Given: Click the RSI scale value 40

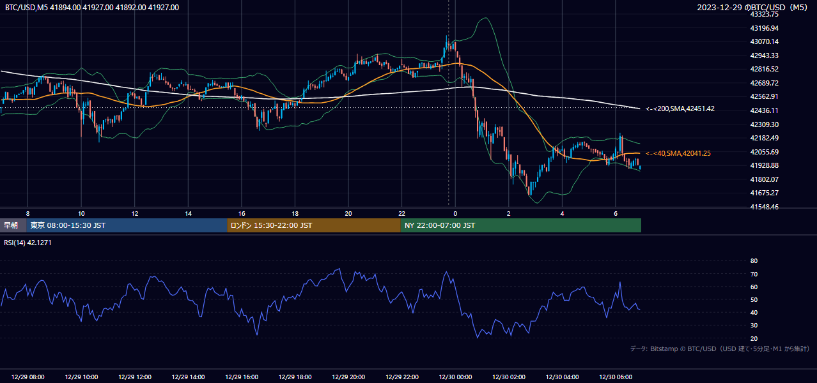Looking at the screenshot, I should click(x=754, y=312).
